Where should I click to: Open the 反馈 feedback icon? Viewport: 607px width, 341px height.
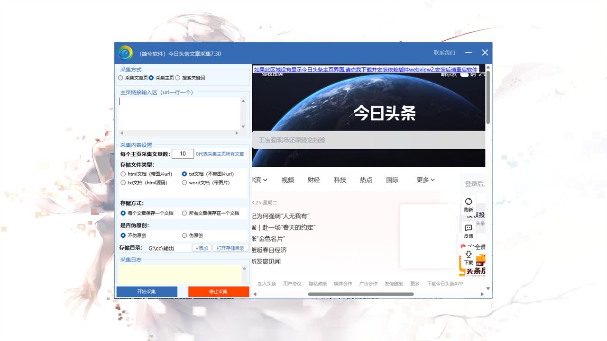[469, 231]
